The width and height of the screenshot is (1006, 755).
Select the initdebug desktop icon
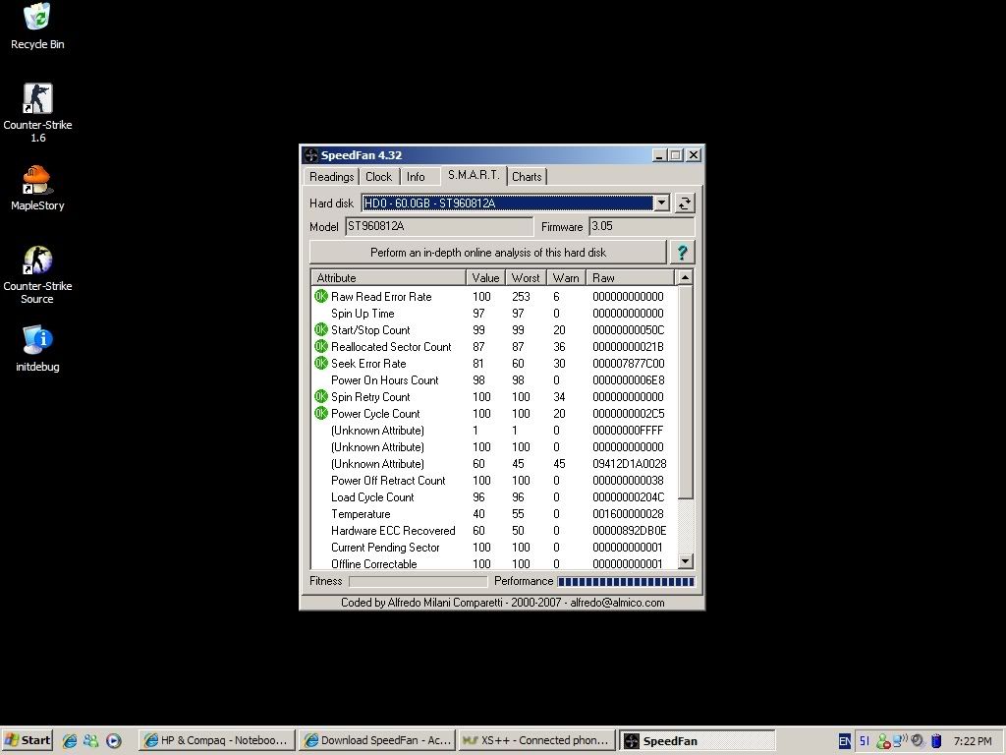37,349
